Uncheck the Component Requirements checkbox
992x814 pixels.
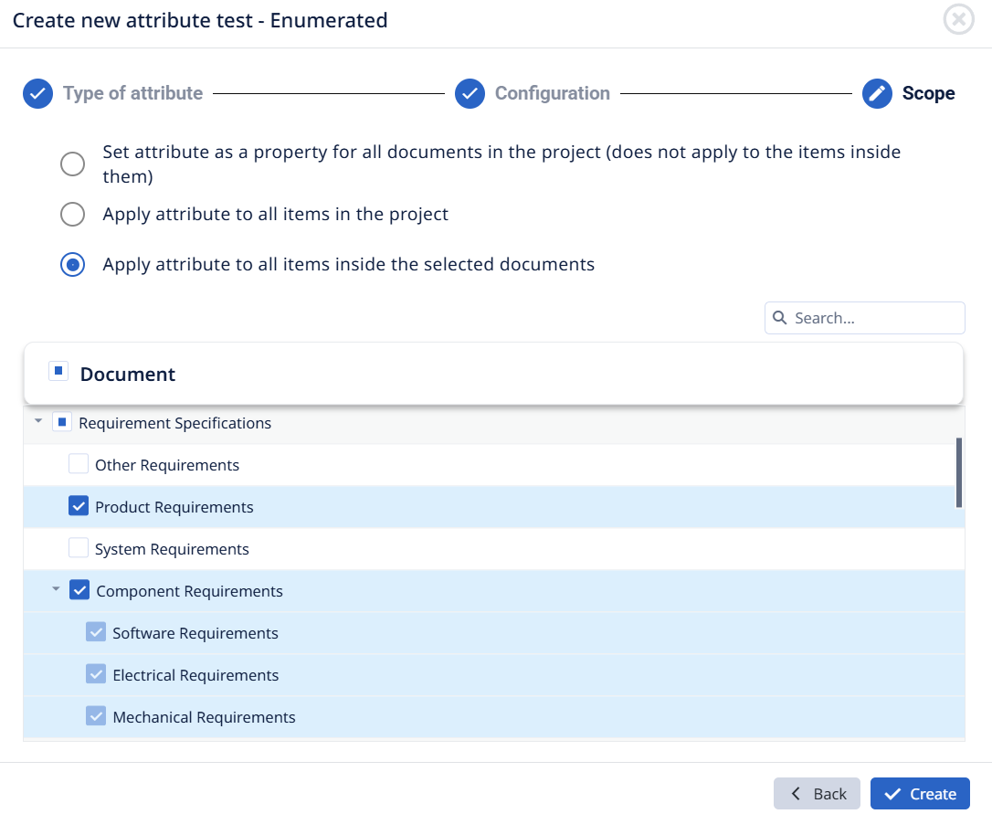tap(79, 590)
